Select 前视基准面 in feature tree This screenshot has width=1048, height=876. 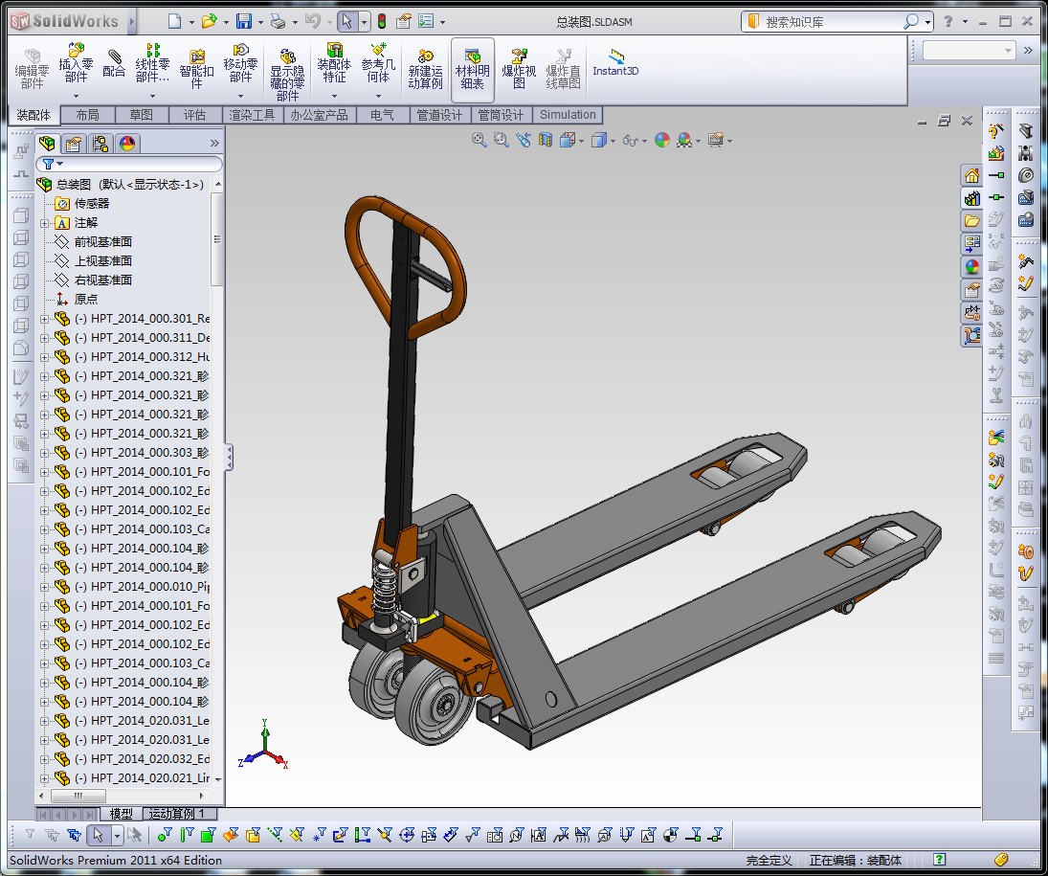pos(103,242)
